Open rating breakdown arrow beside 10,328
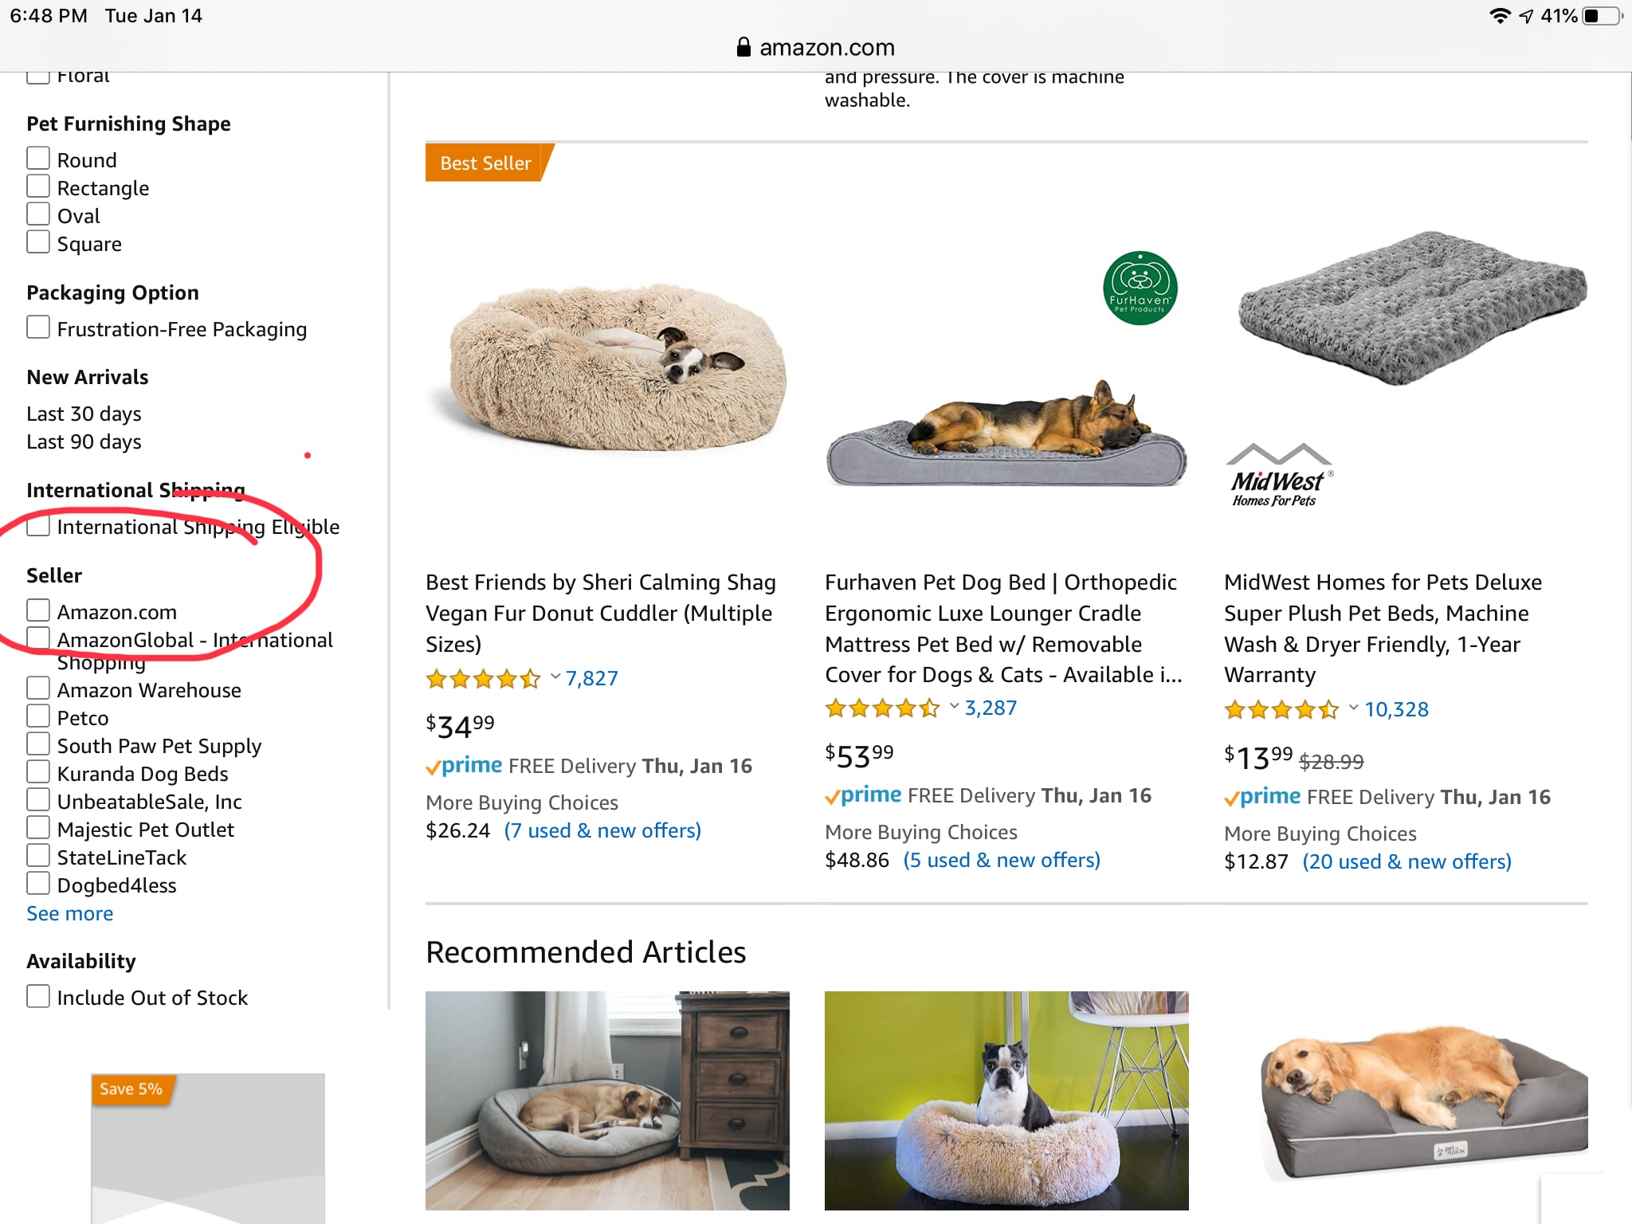 pyautogui.click(x=1353, y=708)
